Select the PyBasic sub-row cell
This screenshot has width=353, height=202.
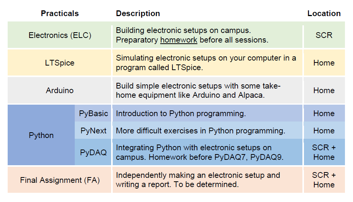(x=94, y=113)
